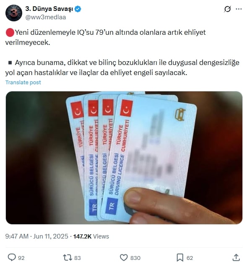Screen dimensions: 247x267
Task: Click the reply speech bubble icon
Action: [x=12, y=257]
